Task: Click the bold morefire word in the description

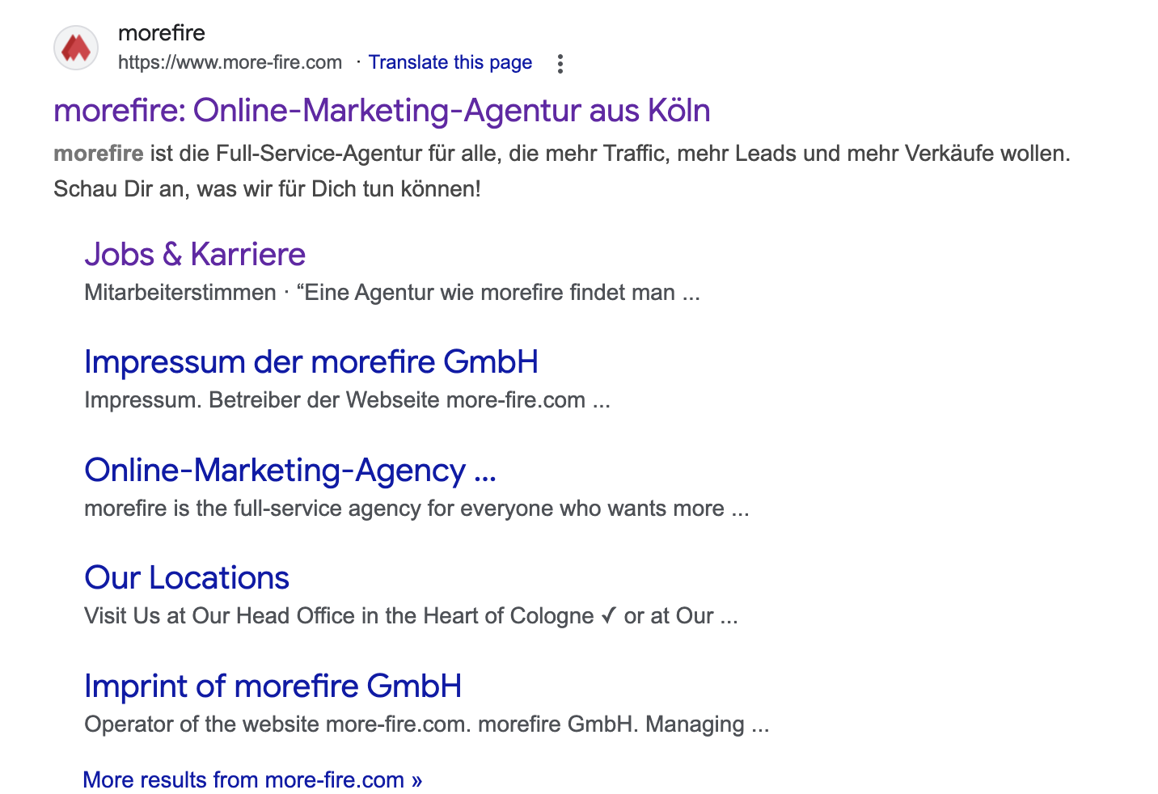Action: pos(99,154)
